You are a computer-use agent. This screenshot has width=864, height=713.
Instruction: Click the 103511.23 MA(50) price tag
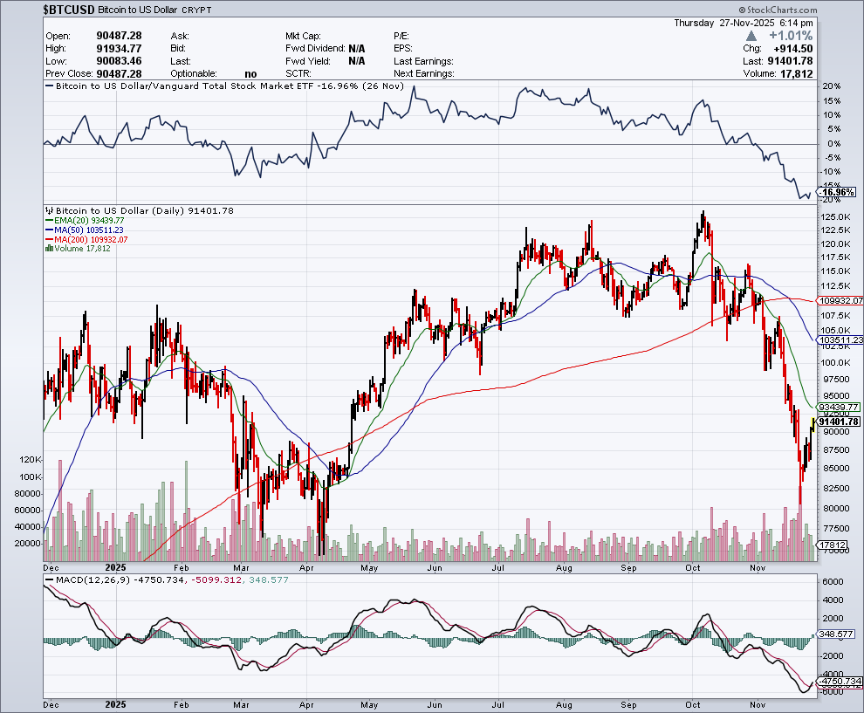click(x=840, y=339)
